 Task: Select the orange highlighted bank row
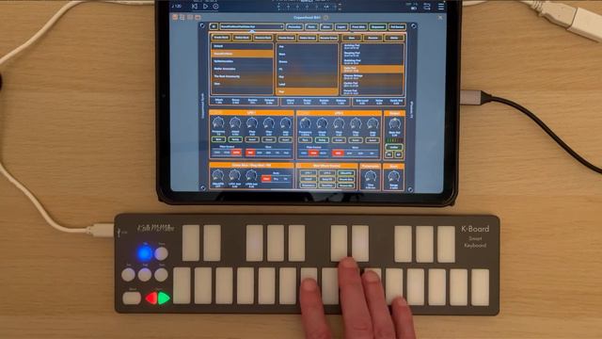242,54
